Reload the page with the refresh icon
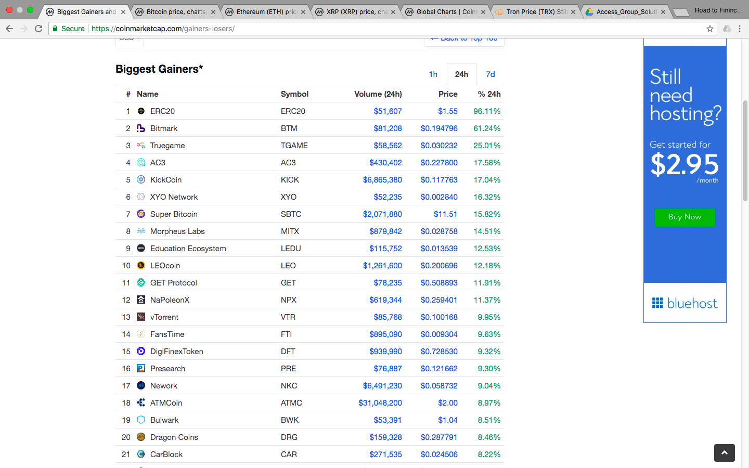Viewport: 749px width, 468px height. (38, 29)
